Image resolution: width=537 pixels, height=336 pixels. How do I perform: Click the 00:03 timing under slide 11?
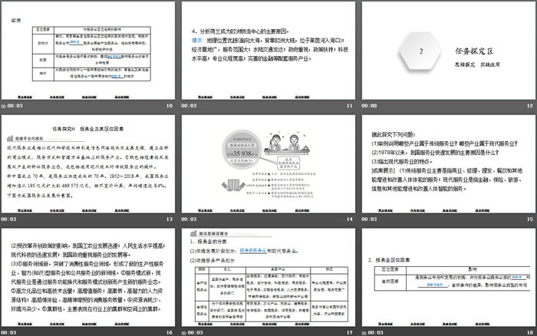189,106
